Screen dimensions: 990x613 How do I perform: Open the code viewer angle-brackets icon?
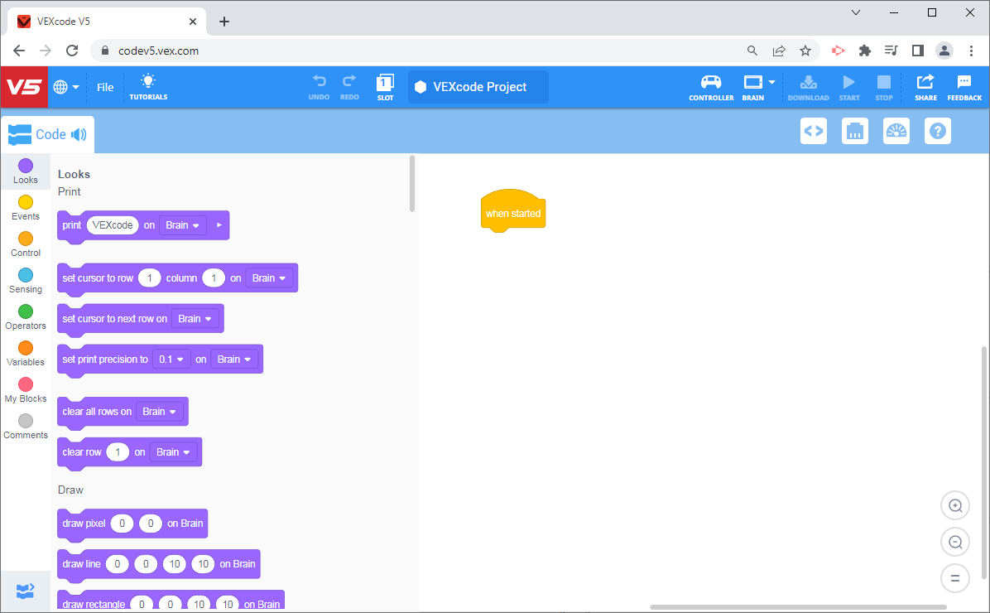pyautogui.click(x=814, y=131)
